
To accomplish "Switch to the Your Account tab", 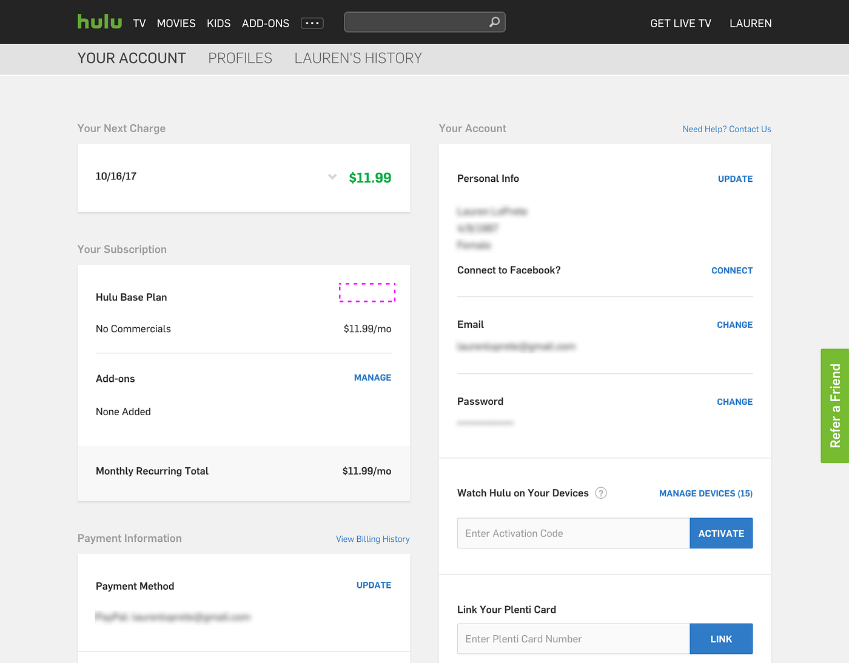I will [x=132, y=58].
